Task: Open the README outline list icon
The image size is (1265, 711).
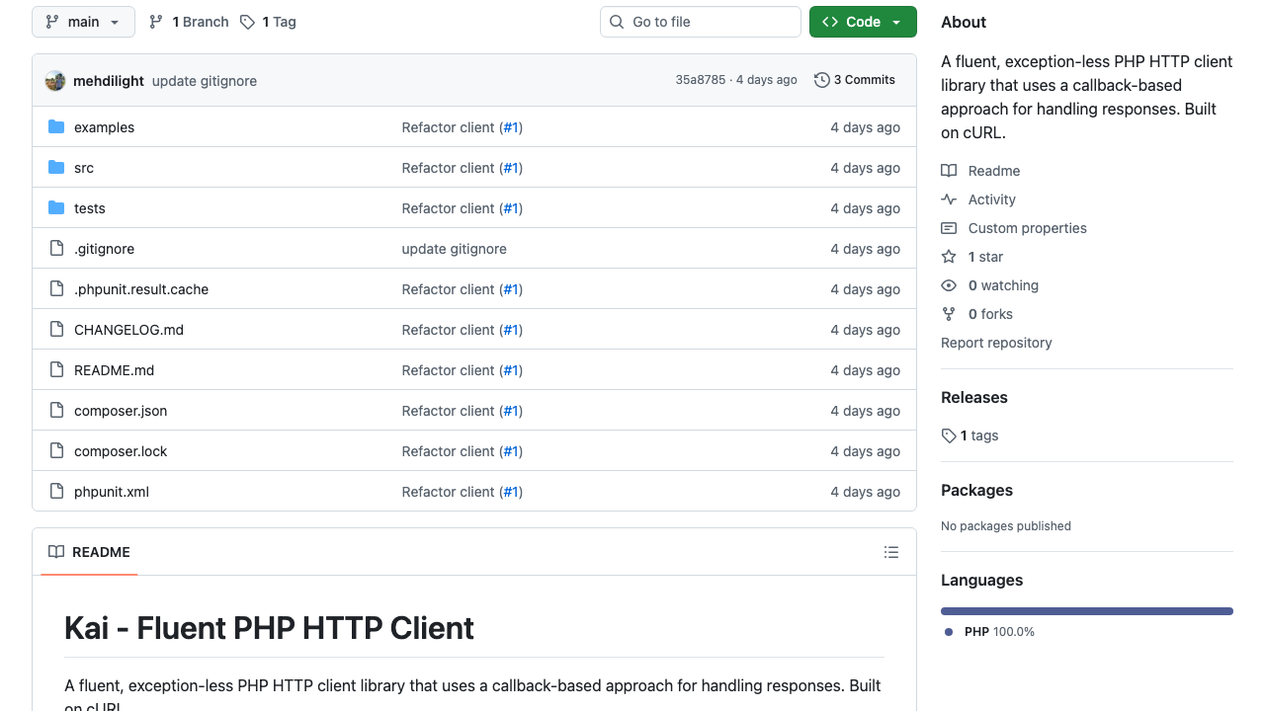Action: 890,552
